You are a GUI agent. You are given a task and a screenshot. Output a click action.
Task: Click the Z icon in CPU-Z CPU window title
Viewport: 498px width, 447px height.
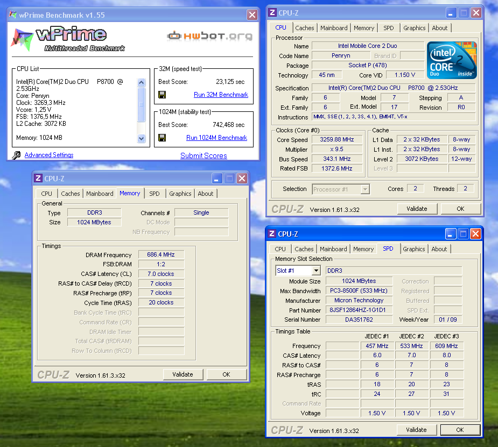(272, 13)
